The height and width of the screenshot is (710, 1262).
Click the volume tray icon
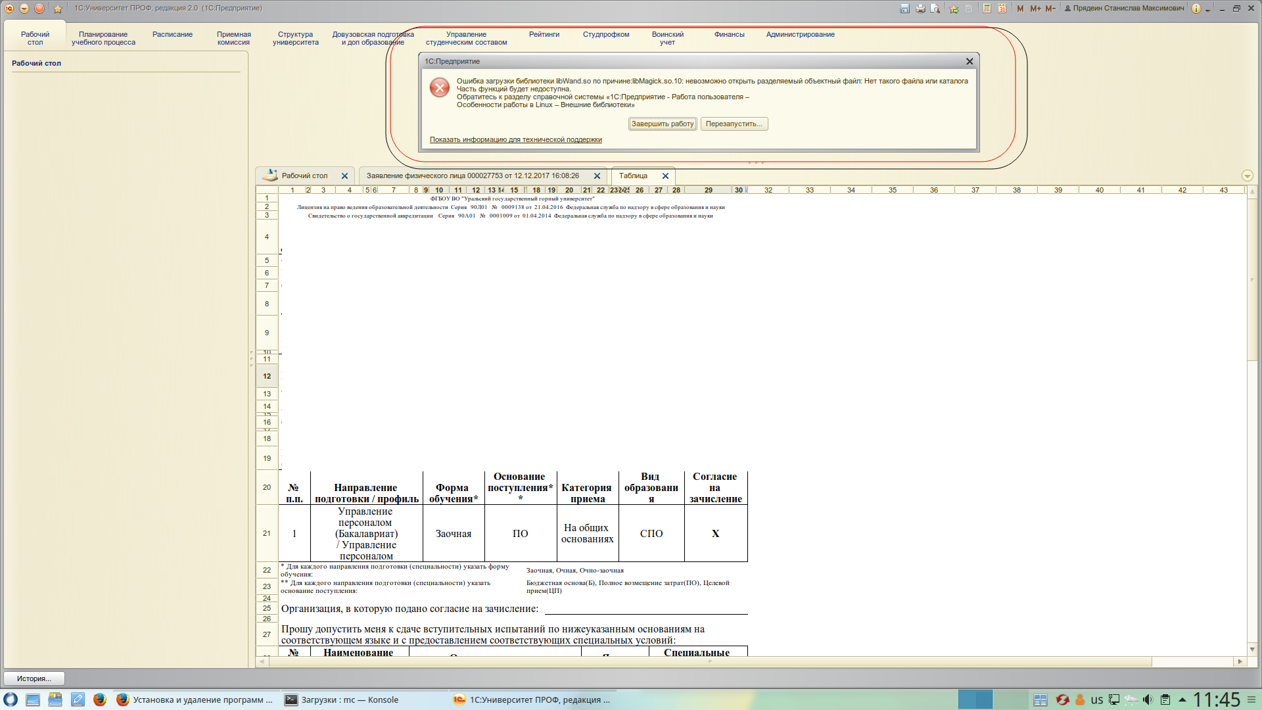point(1148,699)
